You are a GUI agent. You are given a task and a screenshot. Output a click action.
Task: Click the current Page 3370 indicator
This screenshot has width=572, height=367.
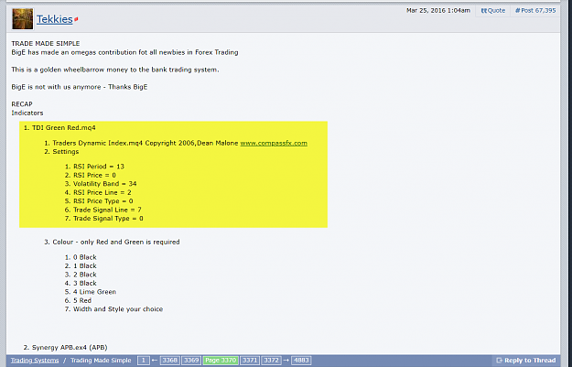[x=221, y=361]
